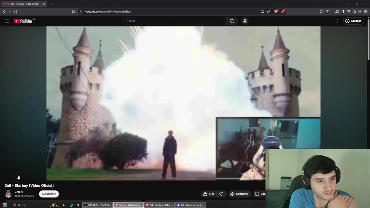Bookmark this page icon in address bar
370x208 pixels.
(x=73, y=12)
